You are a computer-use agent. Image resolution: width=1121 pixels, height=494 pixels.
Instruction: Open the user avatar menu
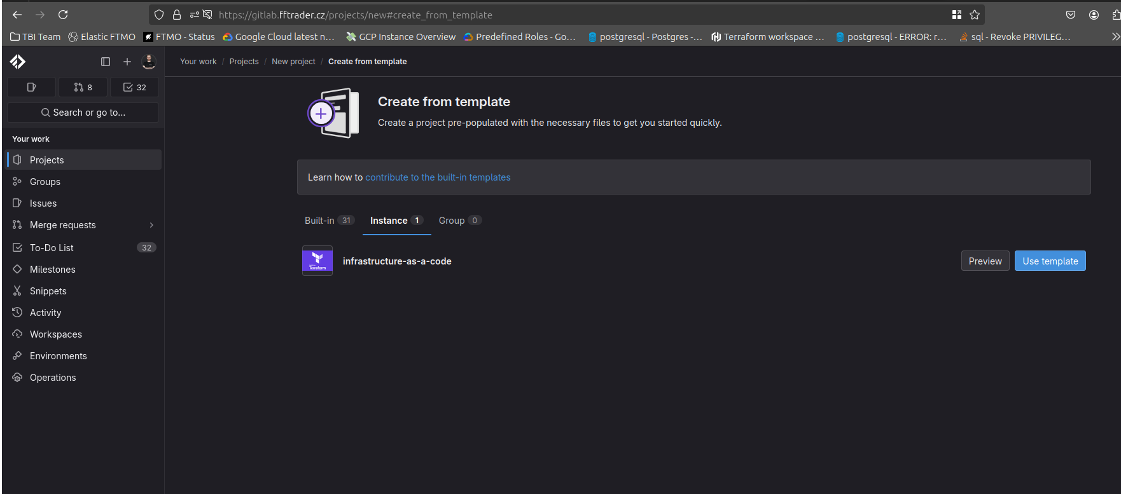[x=149, y=62]
